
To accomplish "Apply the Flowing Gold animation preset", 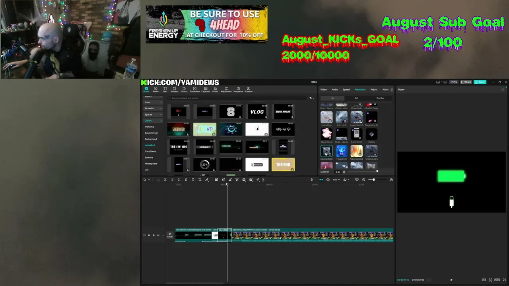I will point(356,153).
